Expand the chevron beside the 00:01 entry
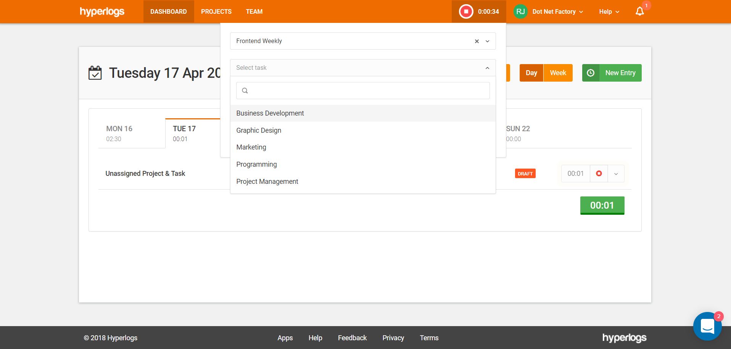The image size is (731, 349). (615, 174)
